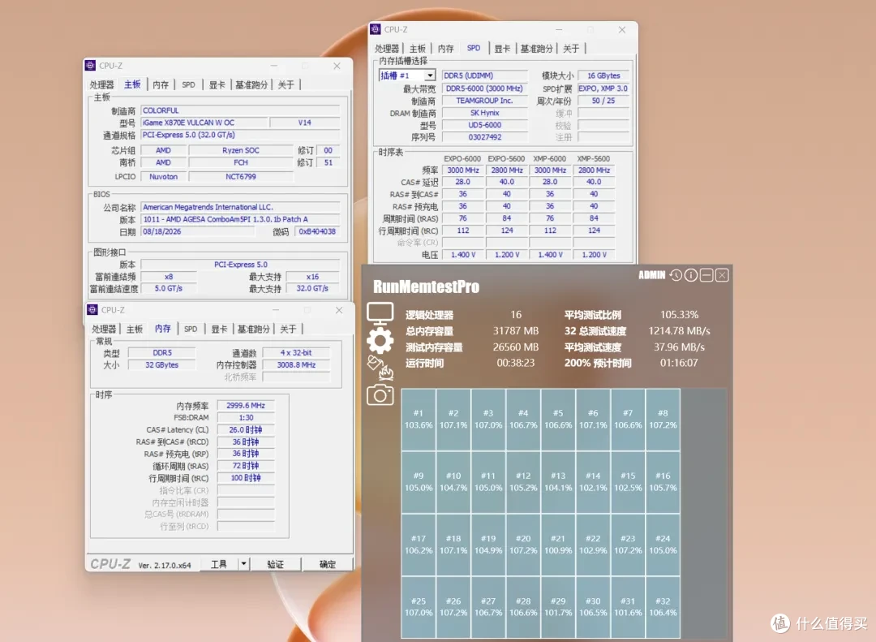Select test cell #29 showing 101.7%
Image resolution: width=876 pixels, height=642 pixels.
coord(558,607)
